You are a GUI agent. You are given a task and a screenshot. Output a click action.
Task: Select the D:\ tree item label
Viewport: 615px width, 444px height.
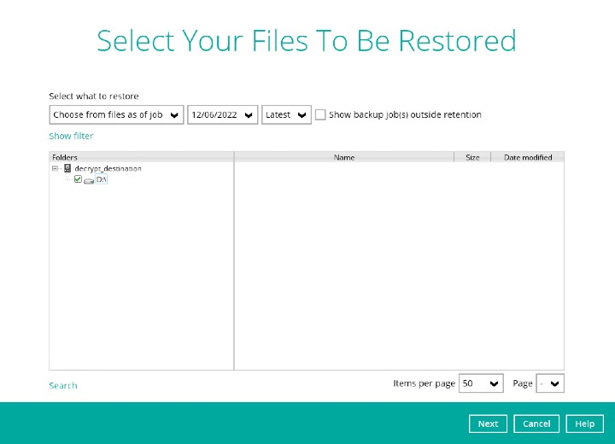[x=102, y=180]
